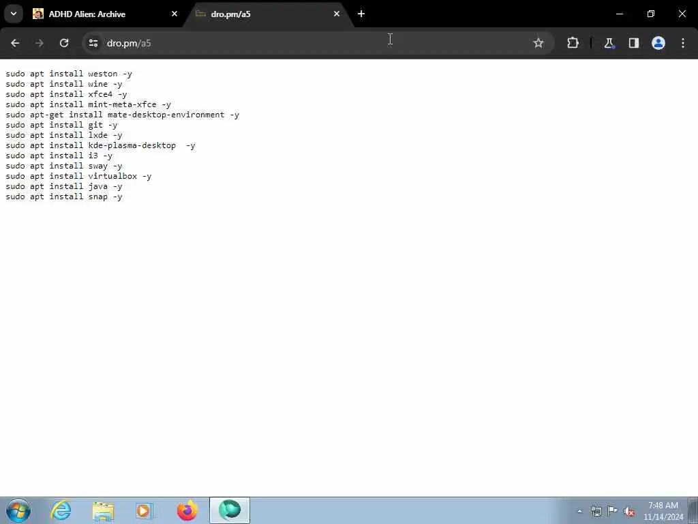Open the clock showing 7:48 AM
The width and height of the screenshot is (698, 524).
point(663,511)
